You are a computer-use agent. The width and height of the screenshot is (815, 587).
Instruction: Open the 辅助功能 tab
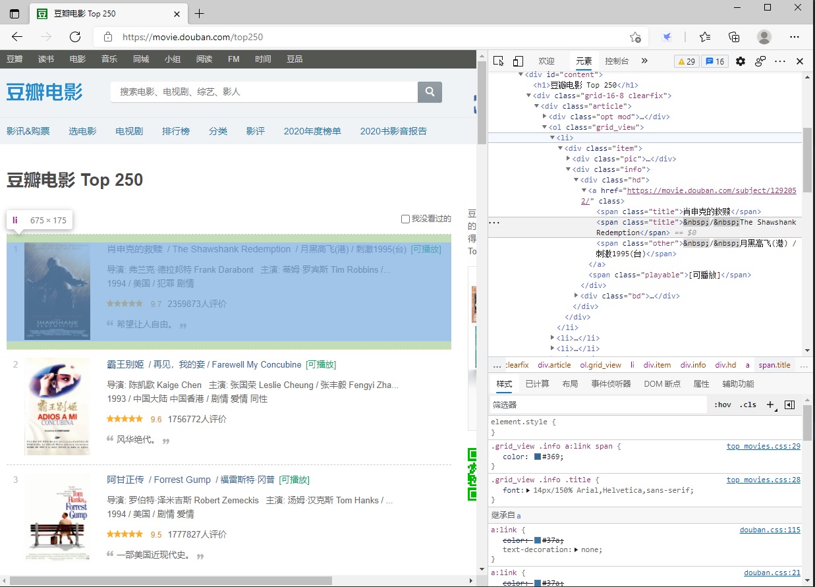738,384
